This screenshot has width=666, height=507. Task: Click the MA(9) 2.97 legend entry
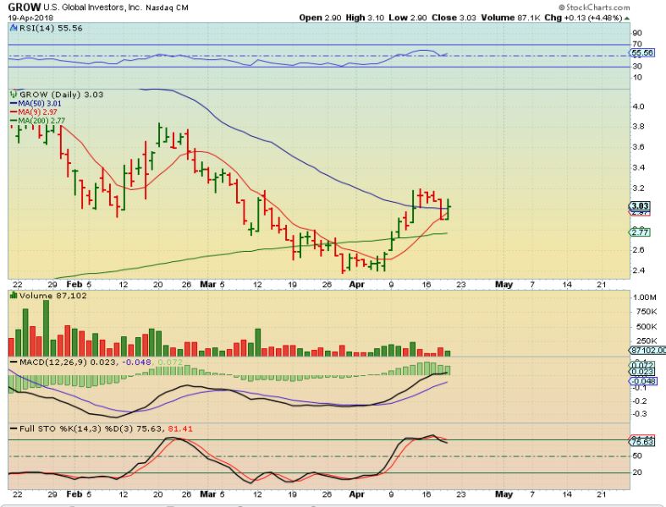(35, 112)
